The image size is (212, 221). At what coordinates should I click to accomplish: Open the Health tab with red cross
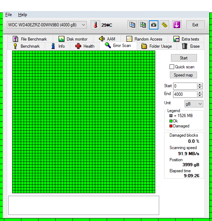click(85, 46)
